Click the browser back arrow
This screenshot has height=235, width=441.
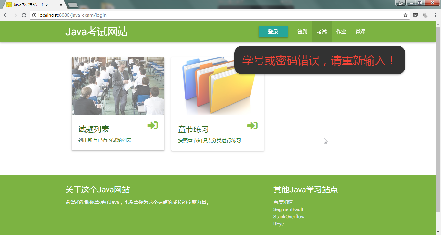point(6,15)
